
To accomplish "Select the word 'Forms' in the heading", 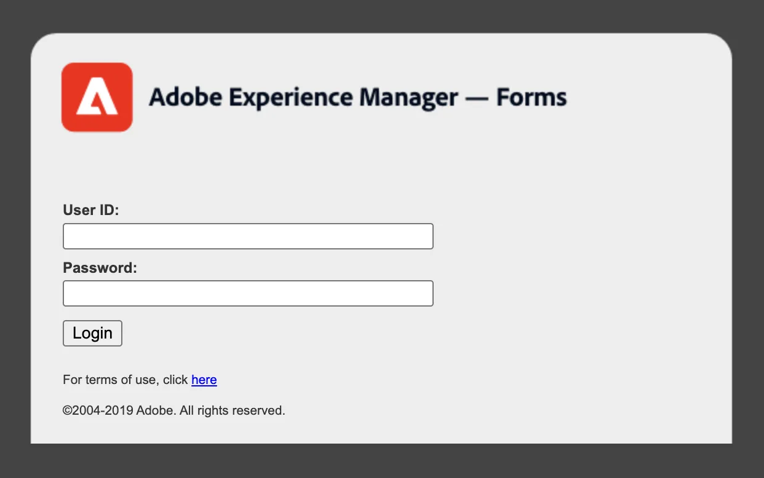I will coord(531,98).
